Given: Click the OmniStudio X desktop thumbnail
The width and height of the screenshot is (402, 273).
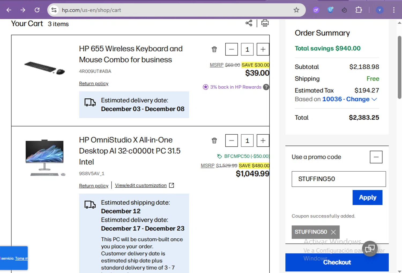Looking at the screenshot, I should [x=45, y=157].
